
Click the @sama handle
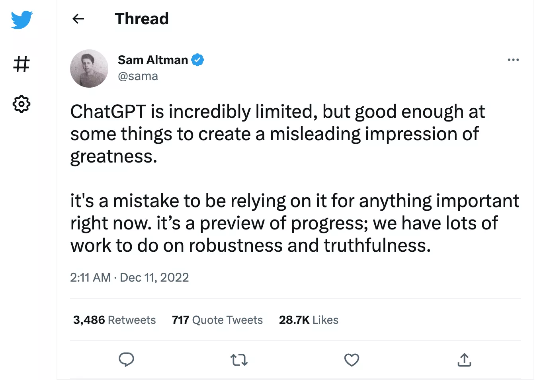[x=138, y=76]
